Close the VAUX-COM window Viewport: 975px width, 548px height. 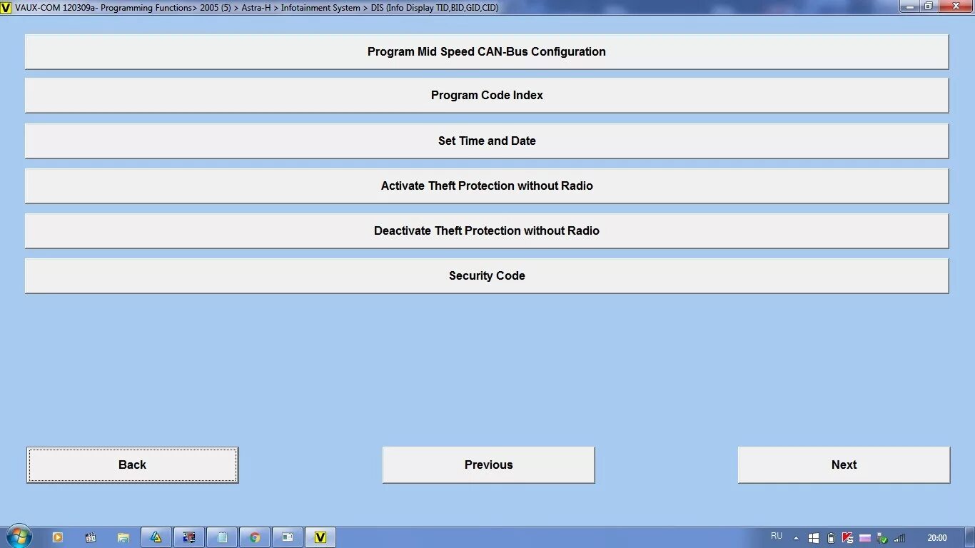(x=955, y=6)
